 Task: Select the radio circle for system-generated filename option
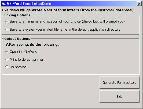pyautogui.click(x=7, y=29)
